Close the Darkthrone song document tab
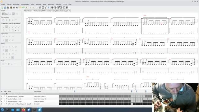199x112 pixels. click(x=69, y=11)
